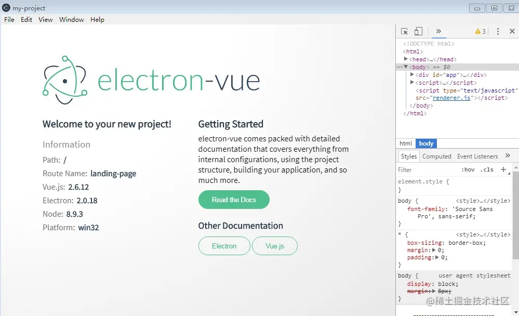Click the electron-vue atom logo
This screenshot has width=519, height=316.
(x=65, y=80)
